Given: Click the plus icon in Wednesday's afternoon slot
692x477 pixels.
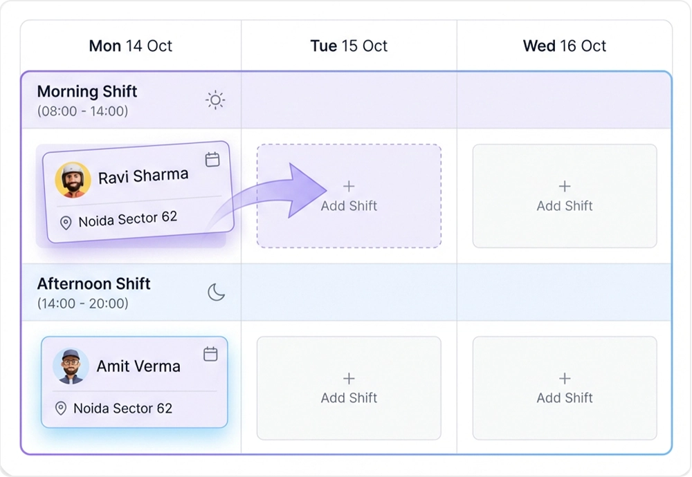Looking at the screenshot, I should point(565,378).
